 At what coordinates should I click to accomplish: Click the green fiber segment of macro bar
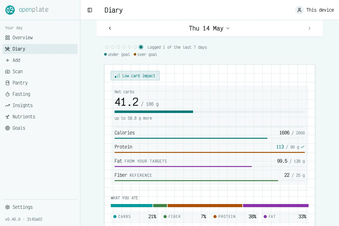pos(160,206)
